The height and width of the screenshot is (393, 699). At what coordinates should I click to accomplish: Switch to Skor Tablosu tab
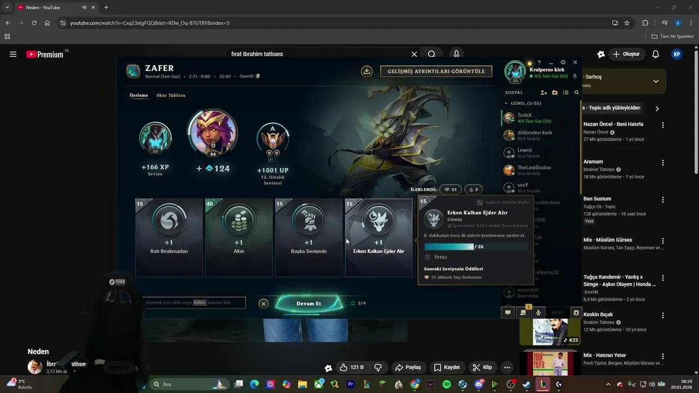pyautogui.click(x=171, y=96)
